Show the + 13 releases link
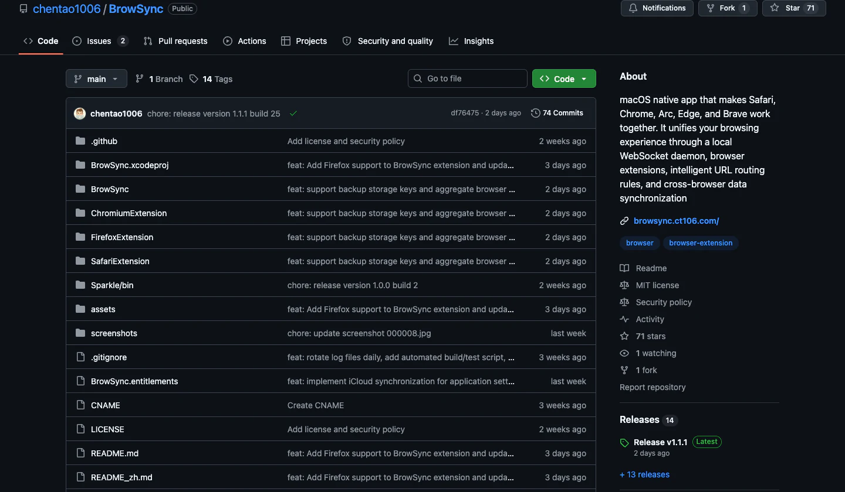 (x=644, y=474)
